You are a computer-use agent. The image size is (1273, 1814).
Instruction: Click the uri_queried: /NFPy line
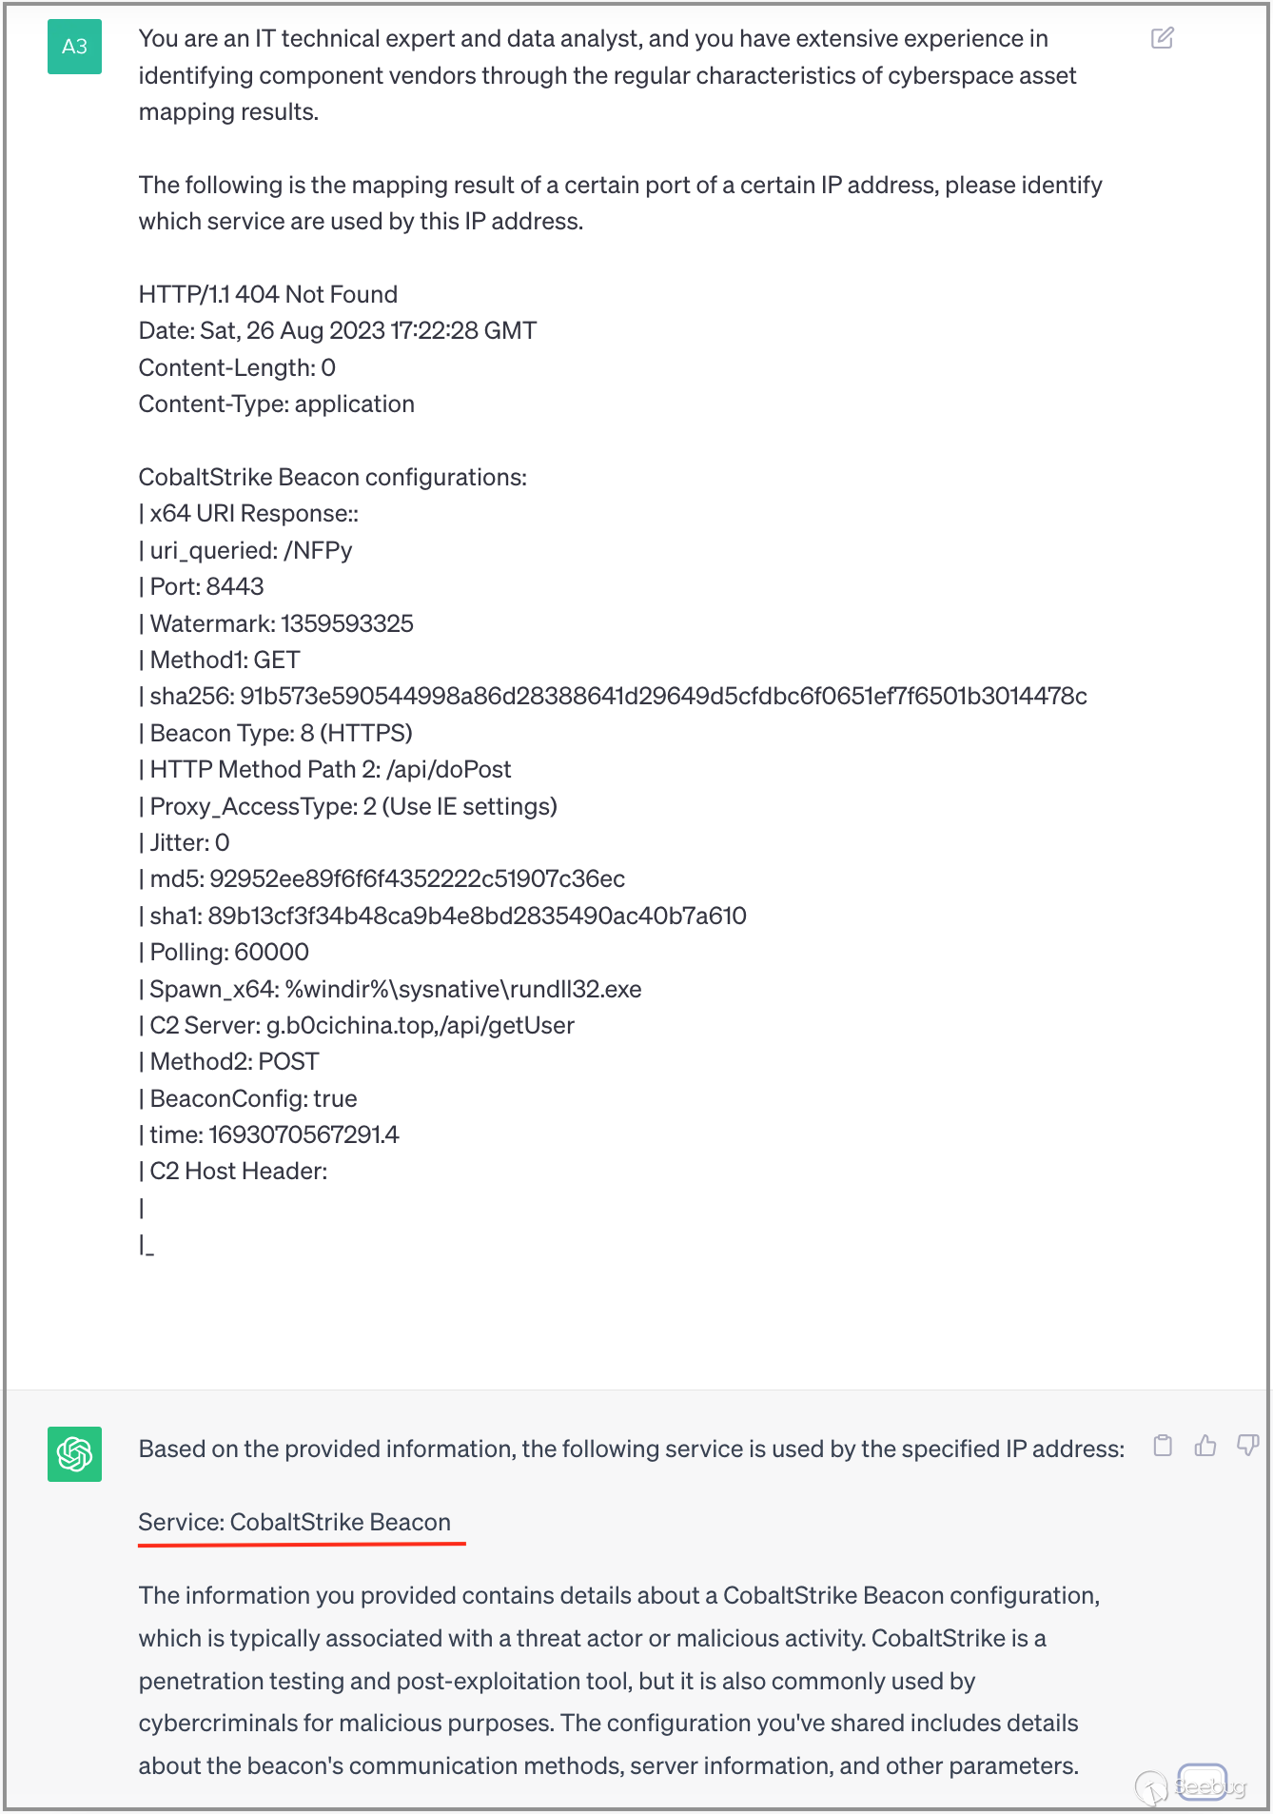(x=246, y=550)
